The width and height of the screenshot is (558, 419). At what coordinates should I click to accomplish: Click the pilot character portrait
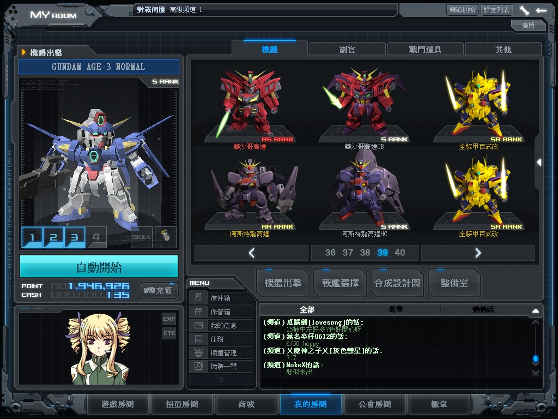(99, 349)
